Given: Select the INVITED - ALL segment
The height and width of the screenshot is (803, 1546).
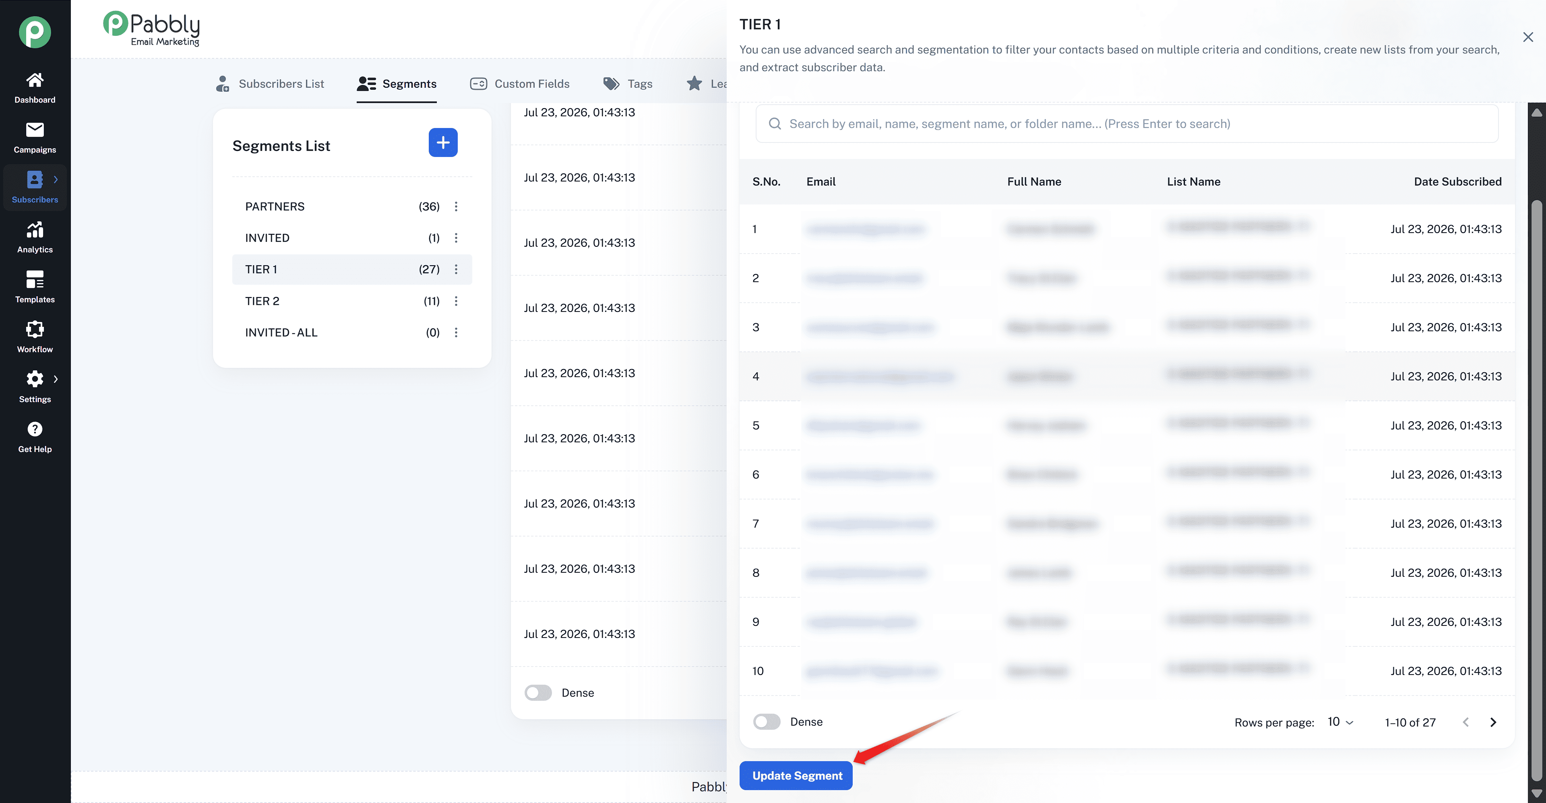Looking at the screenshot, I should click(x=352, y=332).
